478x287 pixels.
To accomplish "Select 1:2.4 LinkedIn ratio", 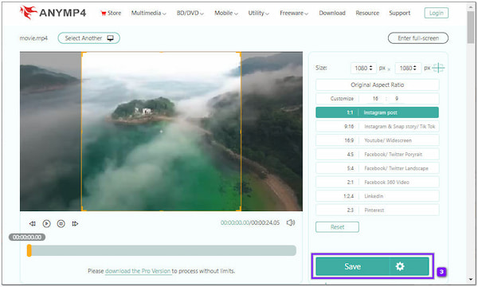I will coord(377,196).
